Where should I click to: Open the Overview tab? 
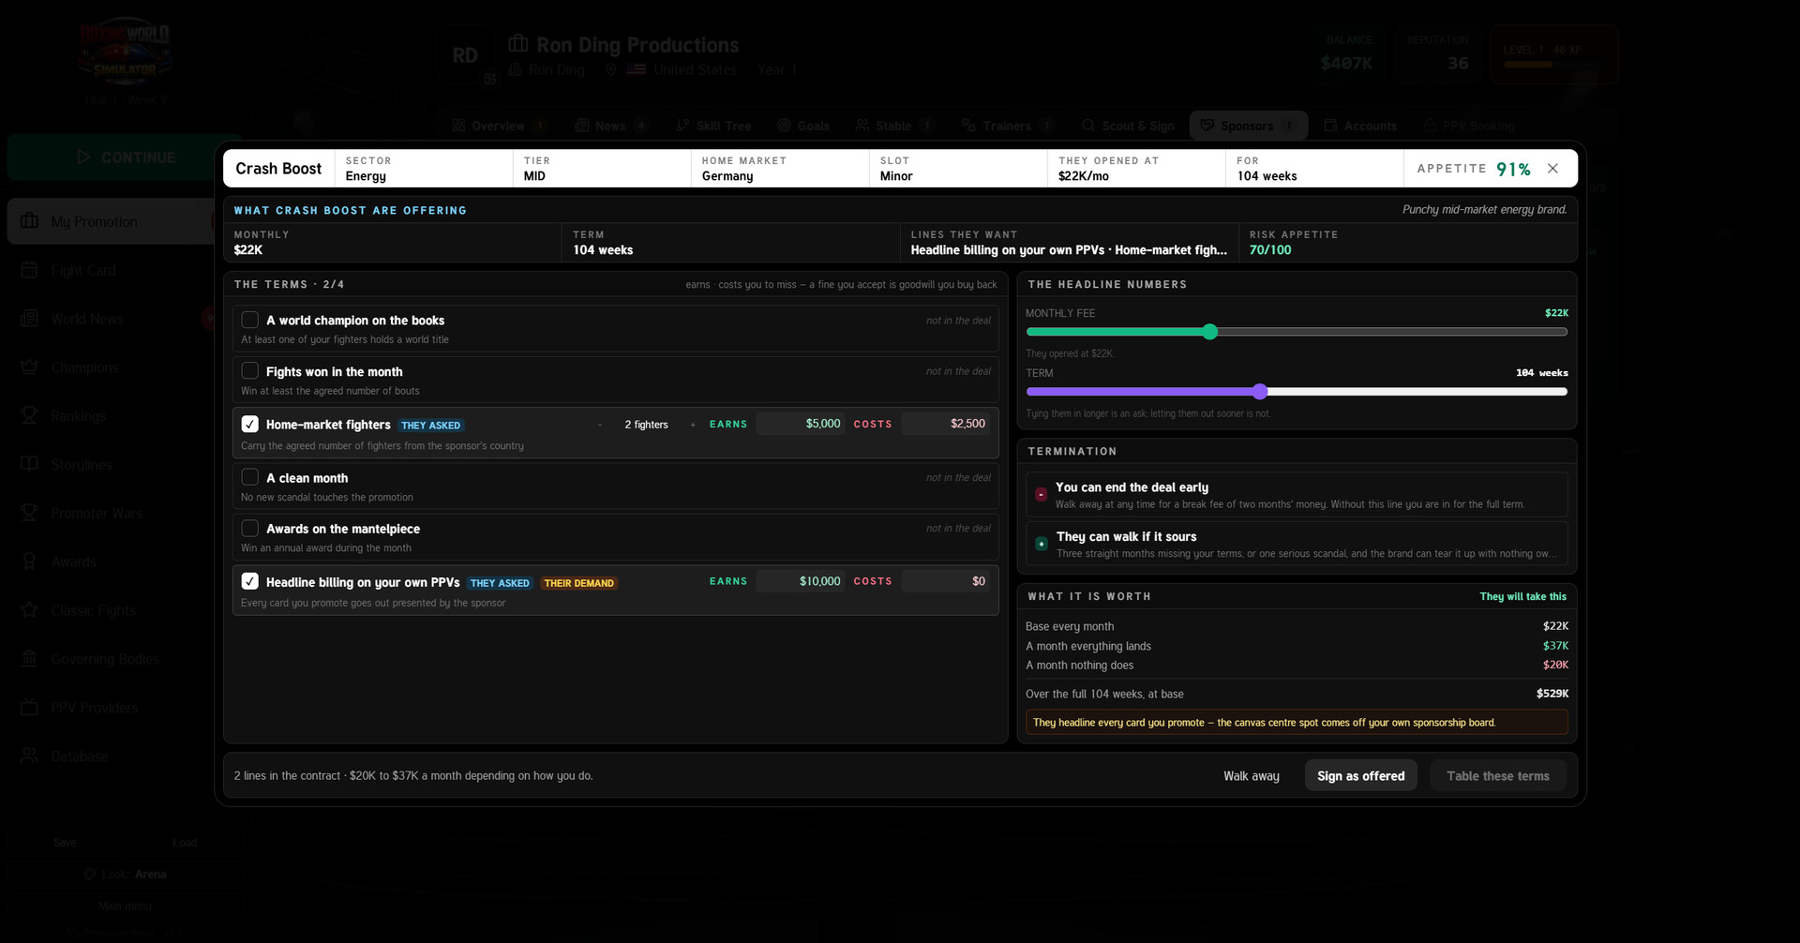click(500, 126)
